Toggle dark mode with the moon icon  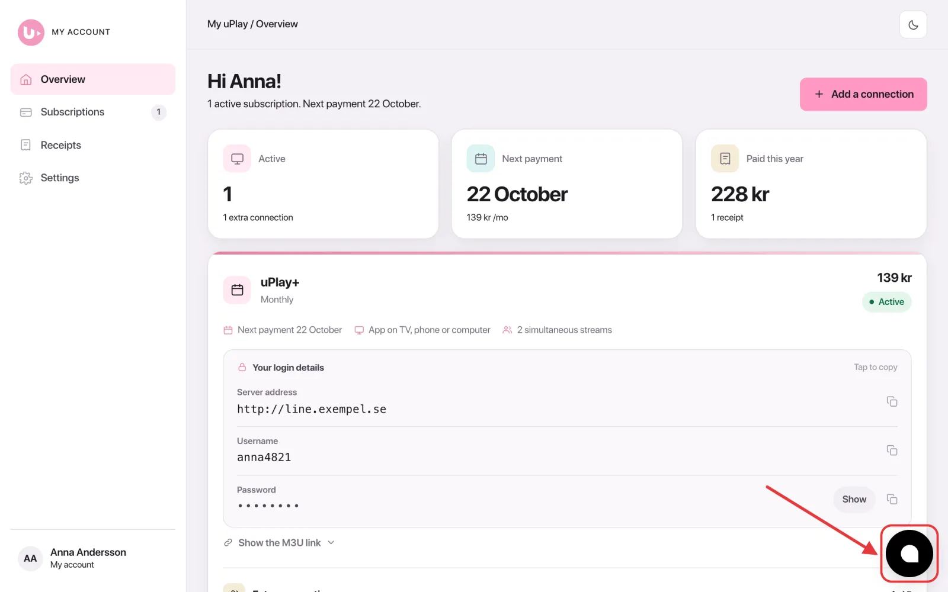(x=913, y=25)
